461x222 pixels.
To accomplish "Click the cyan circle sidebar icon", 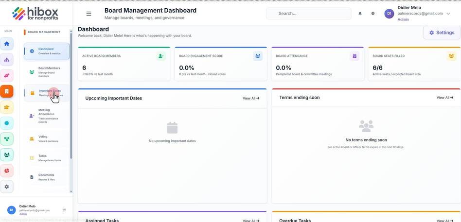I will point(7,123).
